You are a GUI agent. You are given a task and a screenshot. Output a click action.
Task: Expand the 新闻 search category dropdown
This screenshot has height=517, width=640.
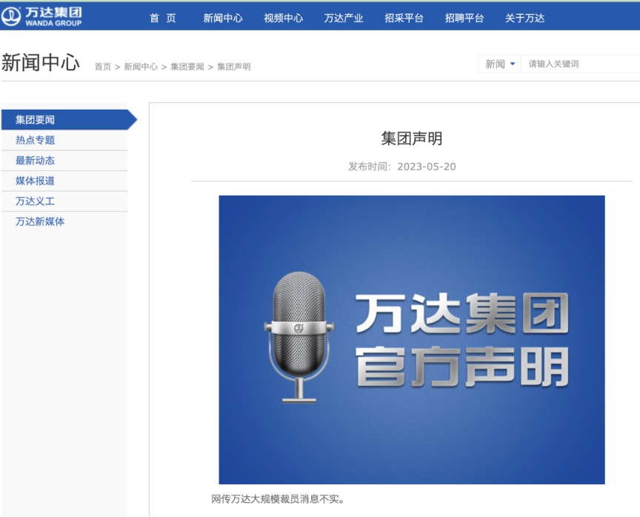click(x=498, y=64)
